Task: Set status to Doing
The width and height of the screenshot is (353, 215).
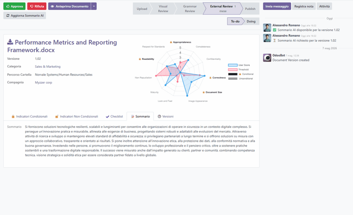Action: coord(251,21)
